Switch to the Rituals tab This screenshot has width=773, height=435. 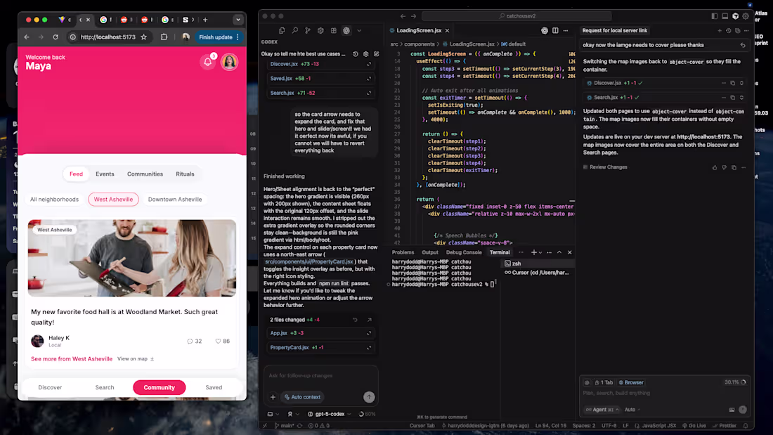pyautogui.click(x=185, y=174)
